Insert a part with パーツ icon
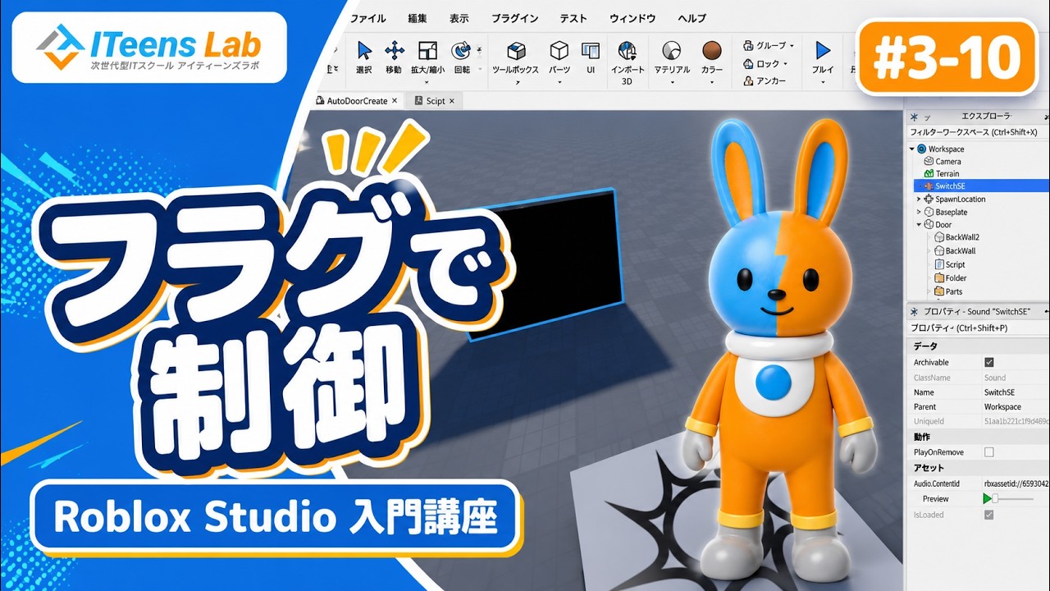Image resolution: width=1050 pixels, height=591 pixels. (559, 50)
